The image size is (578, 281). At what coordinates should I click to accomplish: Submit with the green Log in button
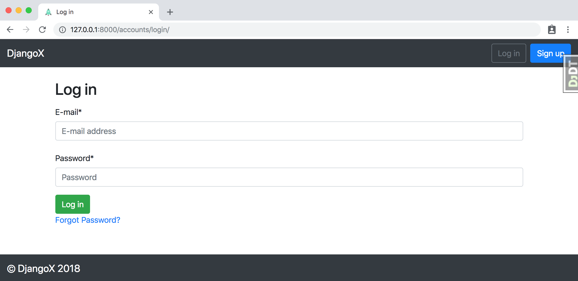pos(73,204)
